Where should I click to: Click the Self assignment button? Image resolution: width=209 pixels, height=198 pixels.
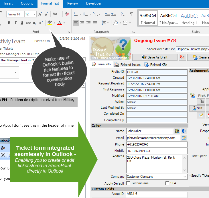click(197, 108)
